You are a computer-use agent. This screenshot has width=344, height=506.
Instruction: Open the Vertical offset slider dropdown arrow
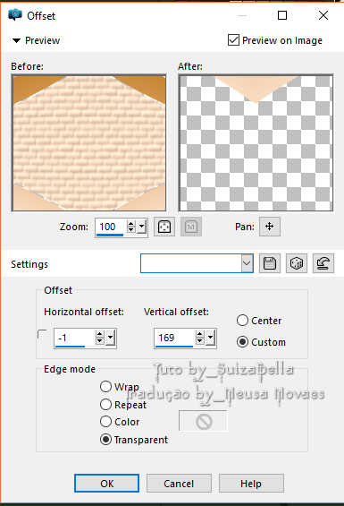210,338
